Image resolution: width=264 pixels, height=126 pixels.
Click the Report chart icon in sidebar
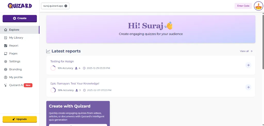(6, 46)
